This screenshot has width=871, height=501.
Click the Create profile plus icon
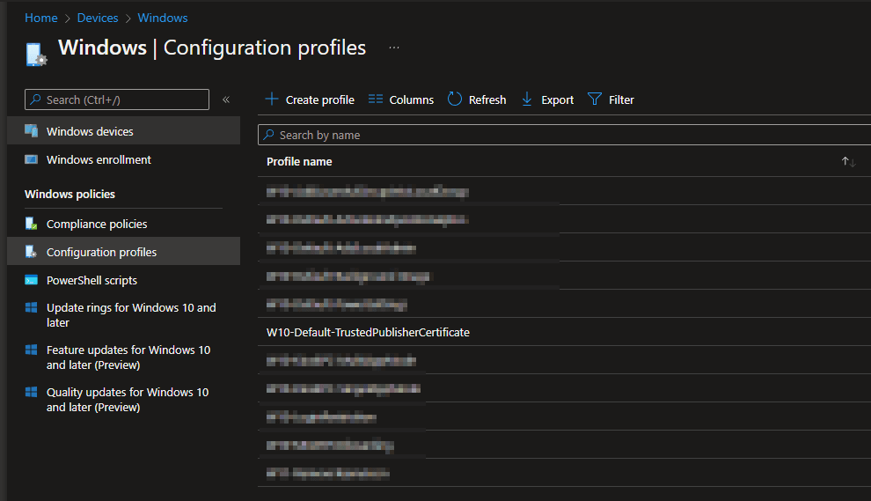click(x=272, y=99)
